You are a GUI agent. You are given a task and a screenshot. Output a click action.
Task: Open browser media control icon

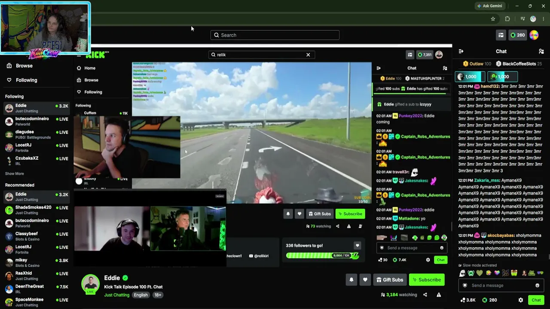click(x=522, y=19)
